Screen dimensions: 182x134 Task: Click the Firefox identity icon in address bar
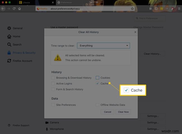pyautogui.click(x=42, y=9)
